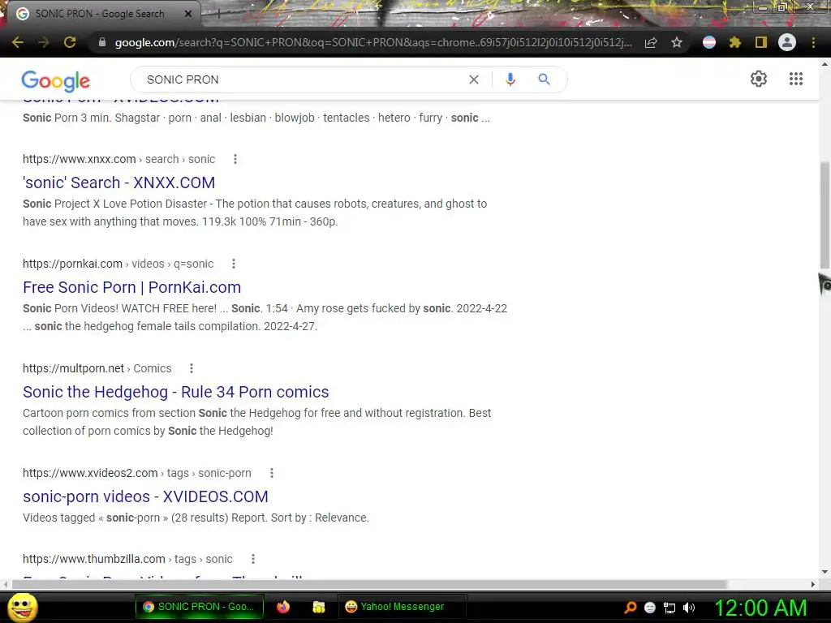
Task: Go back using the browser back arrow
Action: click(x=18, y=42)
